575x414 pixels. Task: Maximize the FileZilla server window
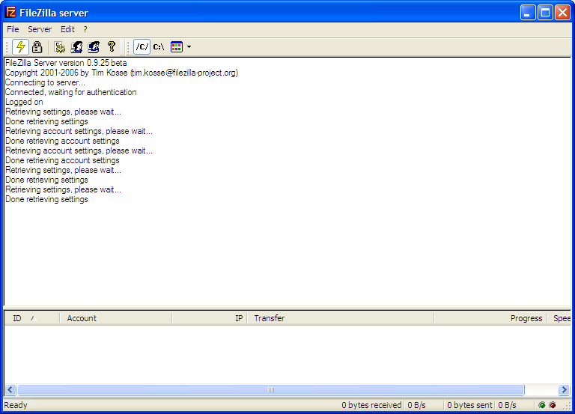(545, 13)
